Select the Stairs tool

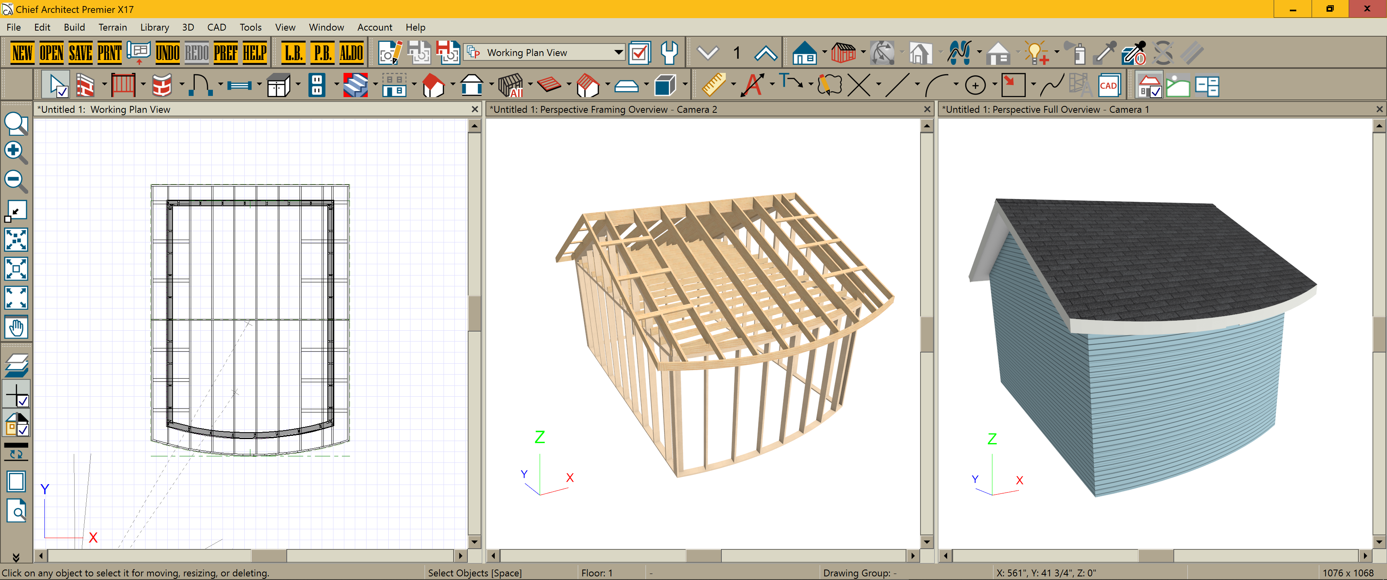[x=355, y=85]
